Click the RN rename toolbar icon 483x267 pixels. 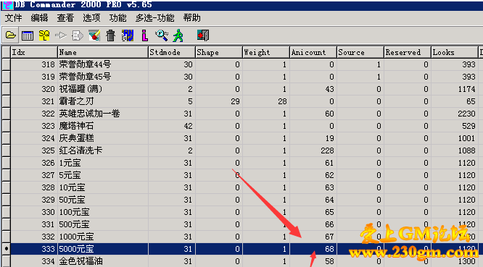128,35
